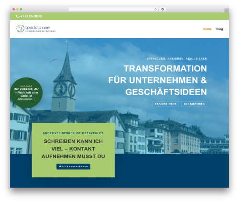Click the VERNETZEN, KREIEREN, REALISIEREN tagline
Viewport: 239px width, 202px height.
(x=176, y=59)
